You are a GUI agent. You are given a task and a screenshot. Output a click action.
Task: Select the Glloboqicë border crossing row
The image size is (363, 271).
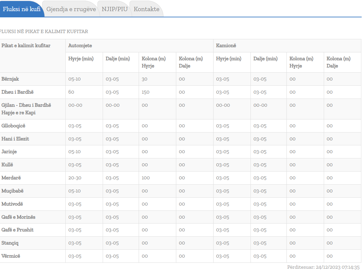[x=13, y=126]
